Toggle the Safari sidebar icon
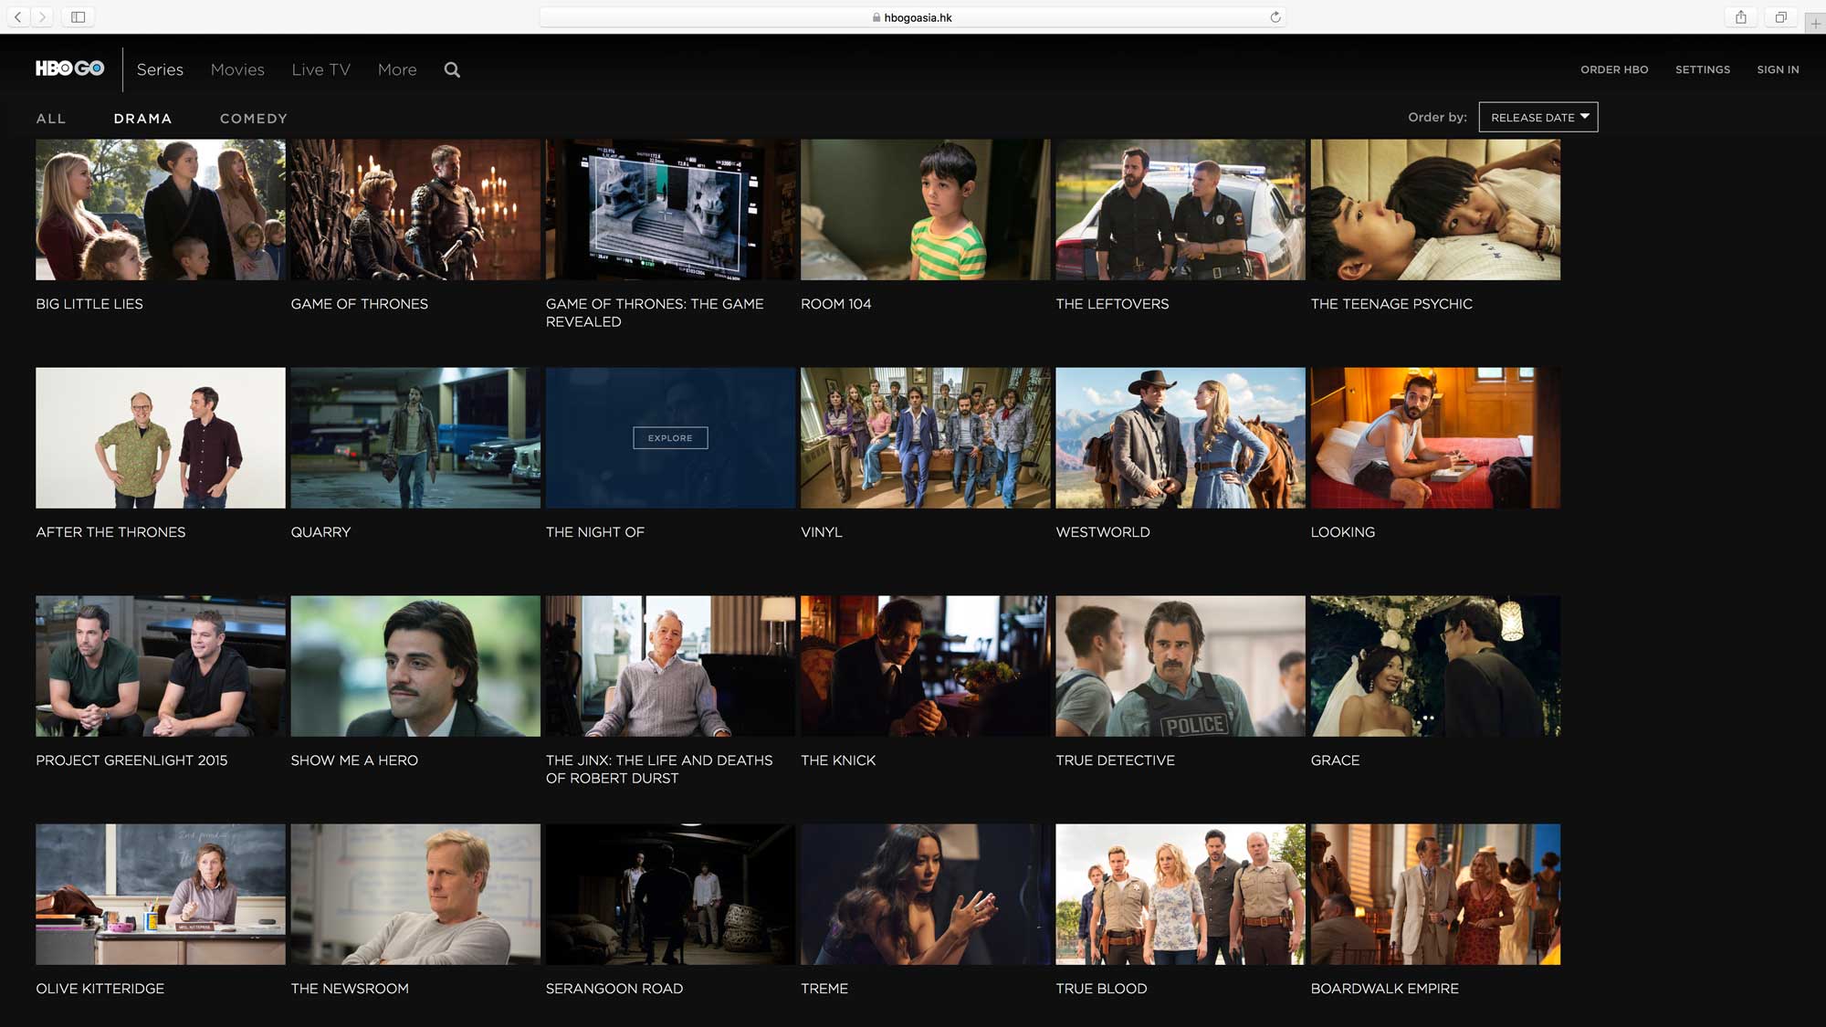1826x1027 pixels. [x=79, y=16]
